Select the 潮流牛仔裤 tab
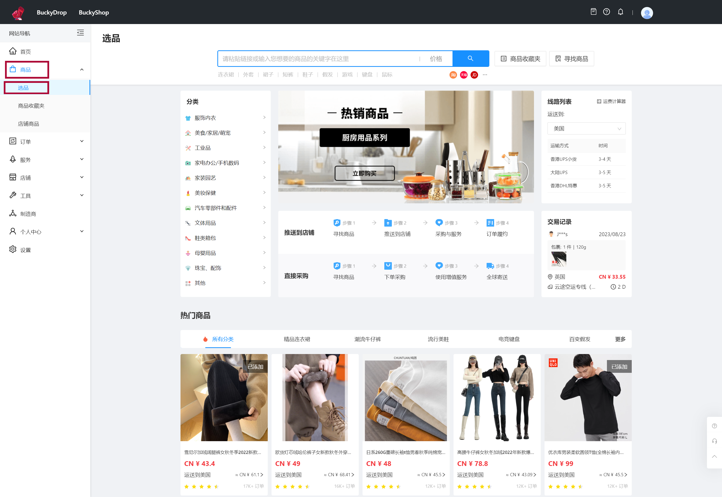This screenshot has height=497, width=722. click(x=368, y=339)
